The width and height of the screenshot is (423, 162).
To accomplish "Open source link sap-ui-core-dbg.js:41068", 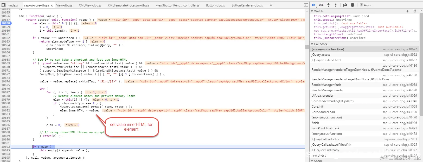I will tap(400, 107).
